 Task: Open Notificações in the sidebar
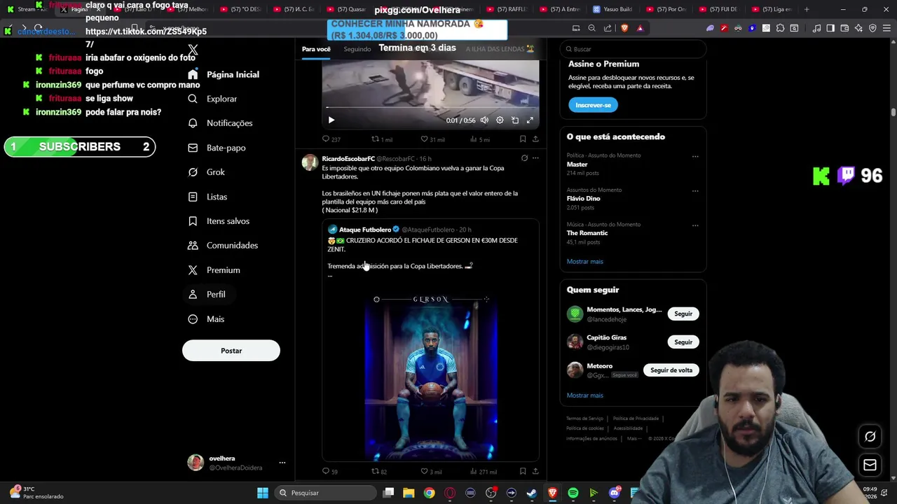(x=220, y=123)
